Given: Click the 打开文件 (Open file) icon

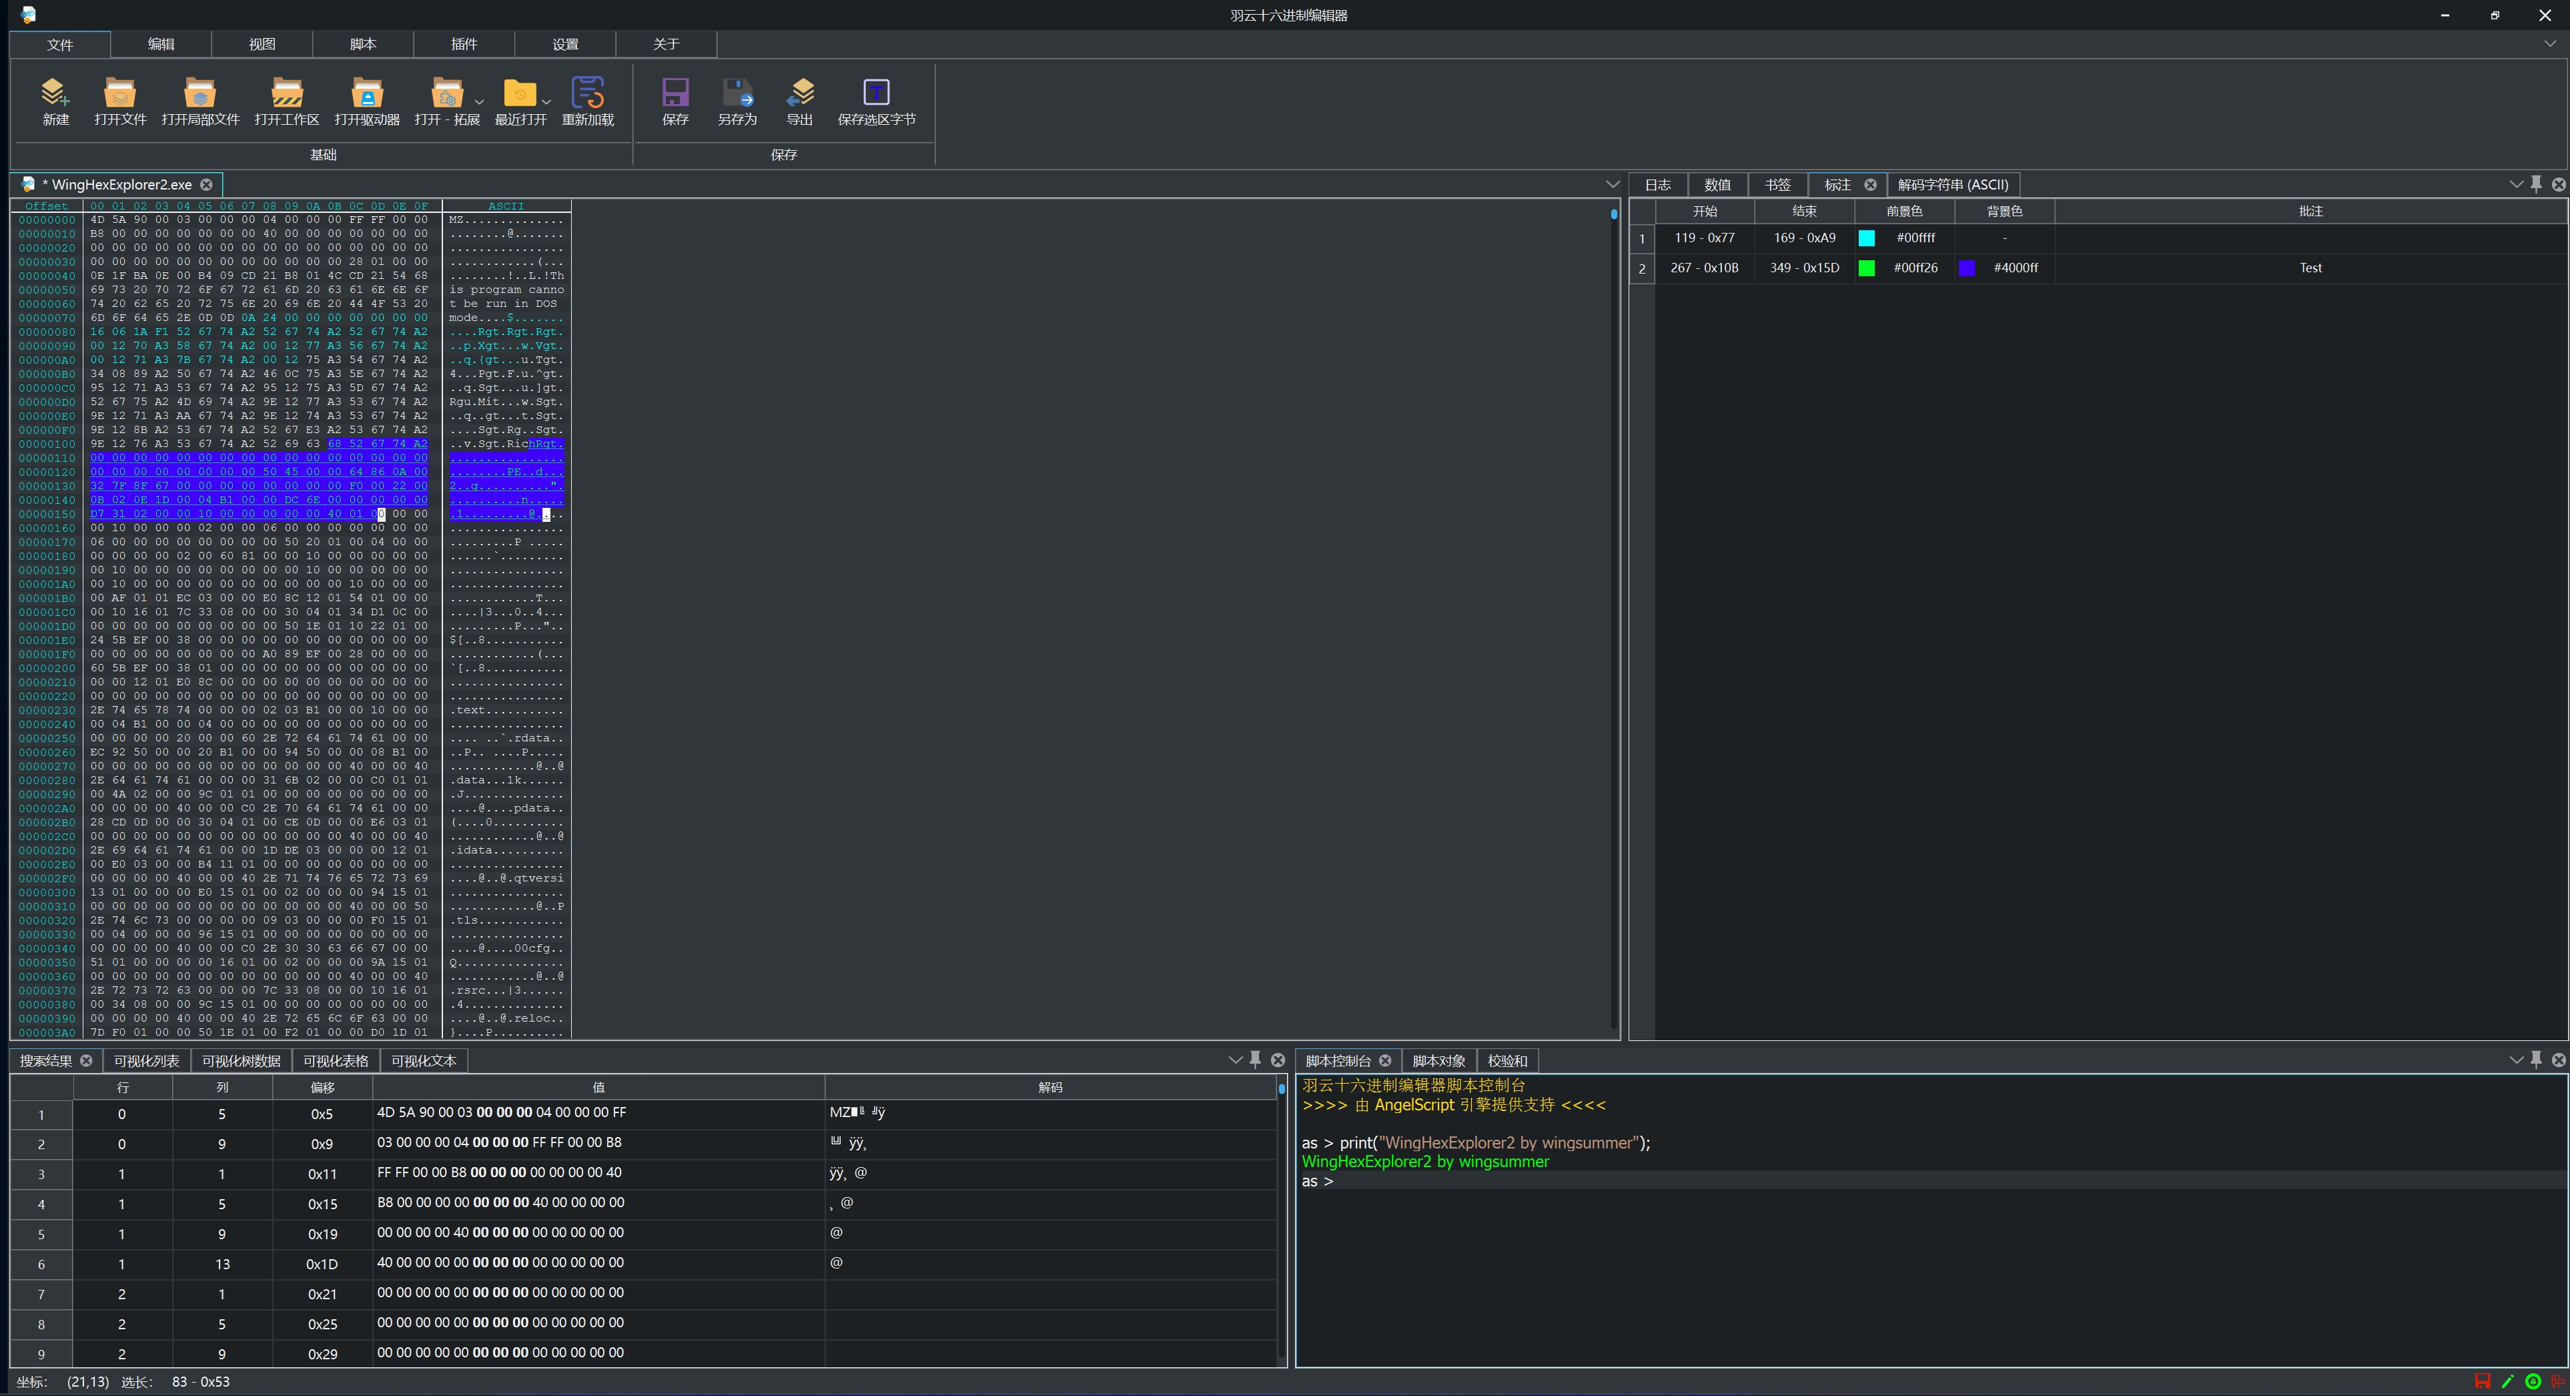Looking at the screenshot, I should click(x=119, y=93).
